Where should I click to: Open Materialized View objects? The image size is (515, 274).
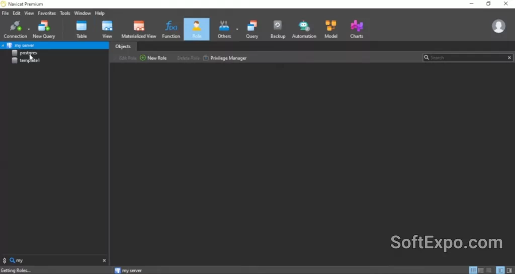coord(139,30)
